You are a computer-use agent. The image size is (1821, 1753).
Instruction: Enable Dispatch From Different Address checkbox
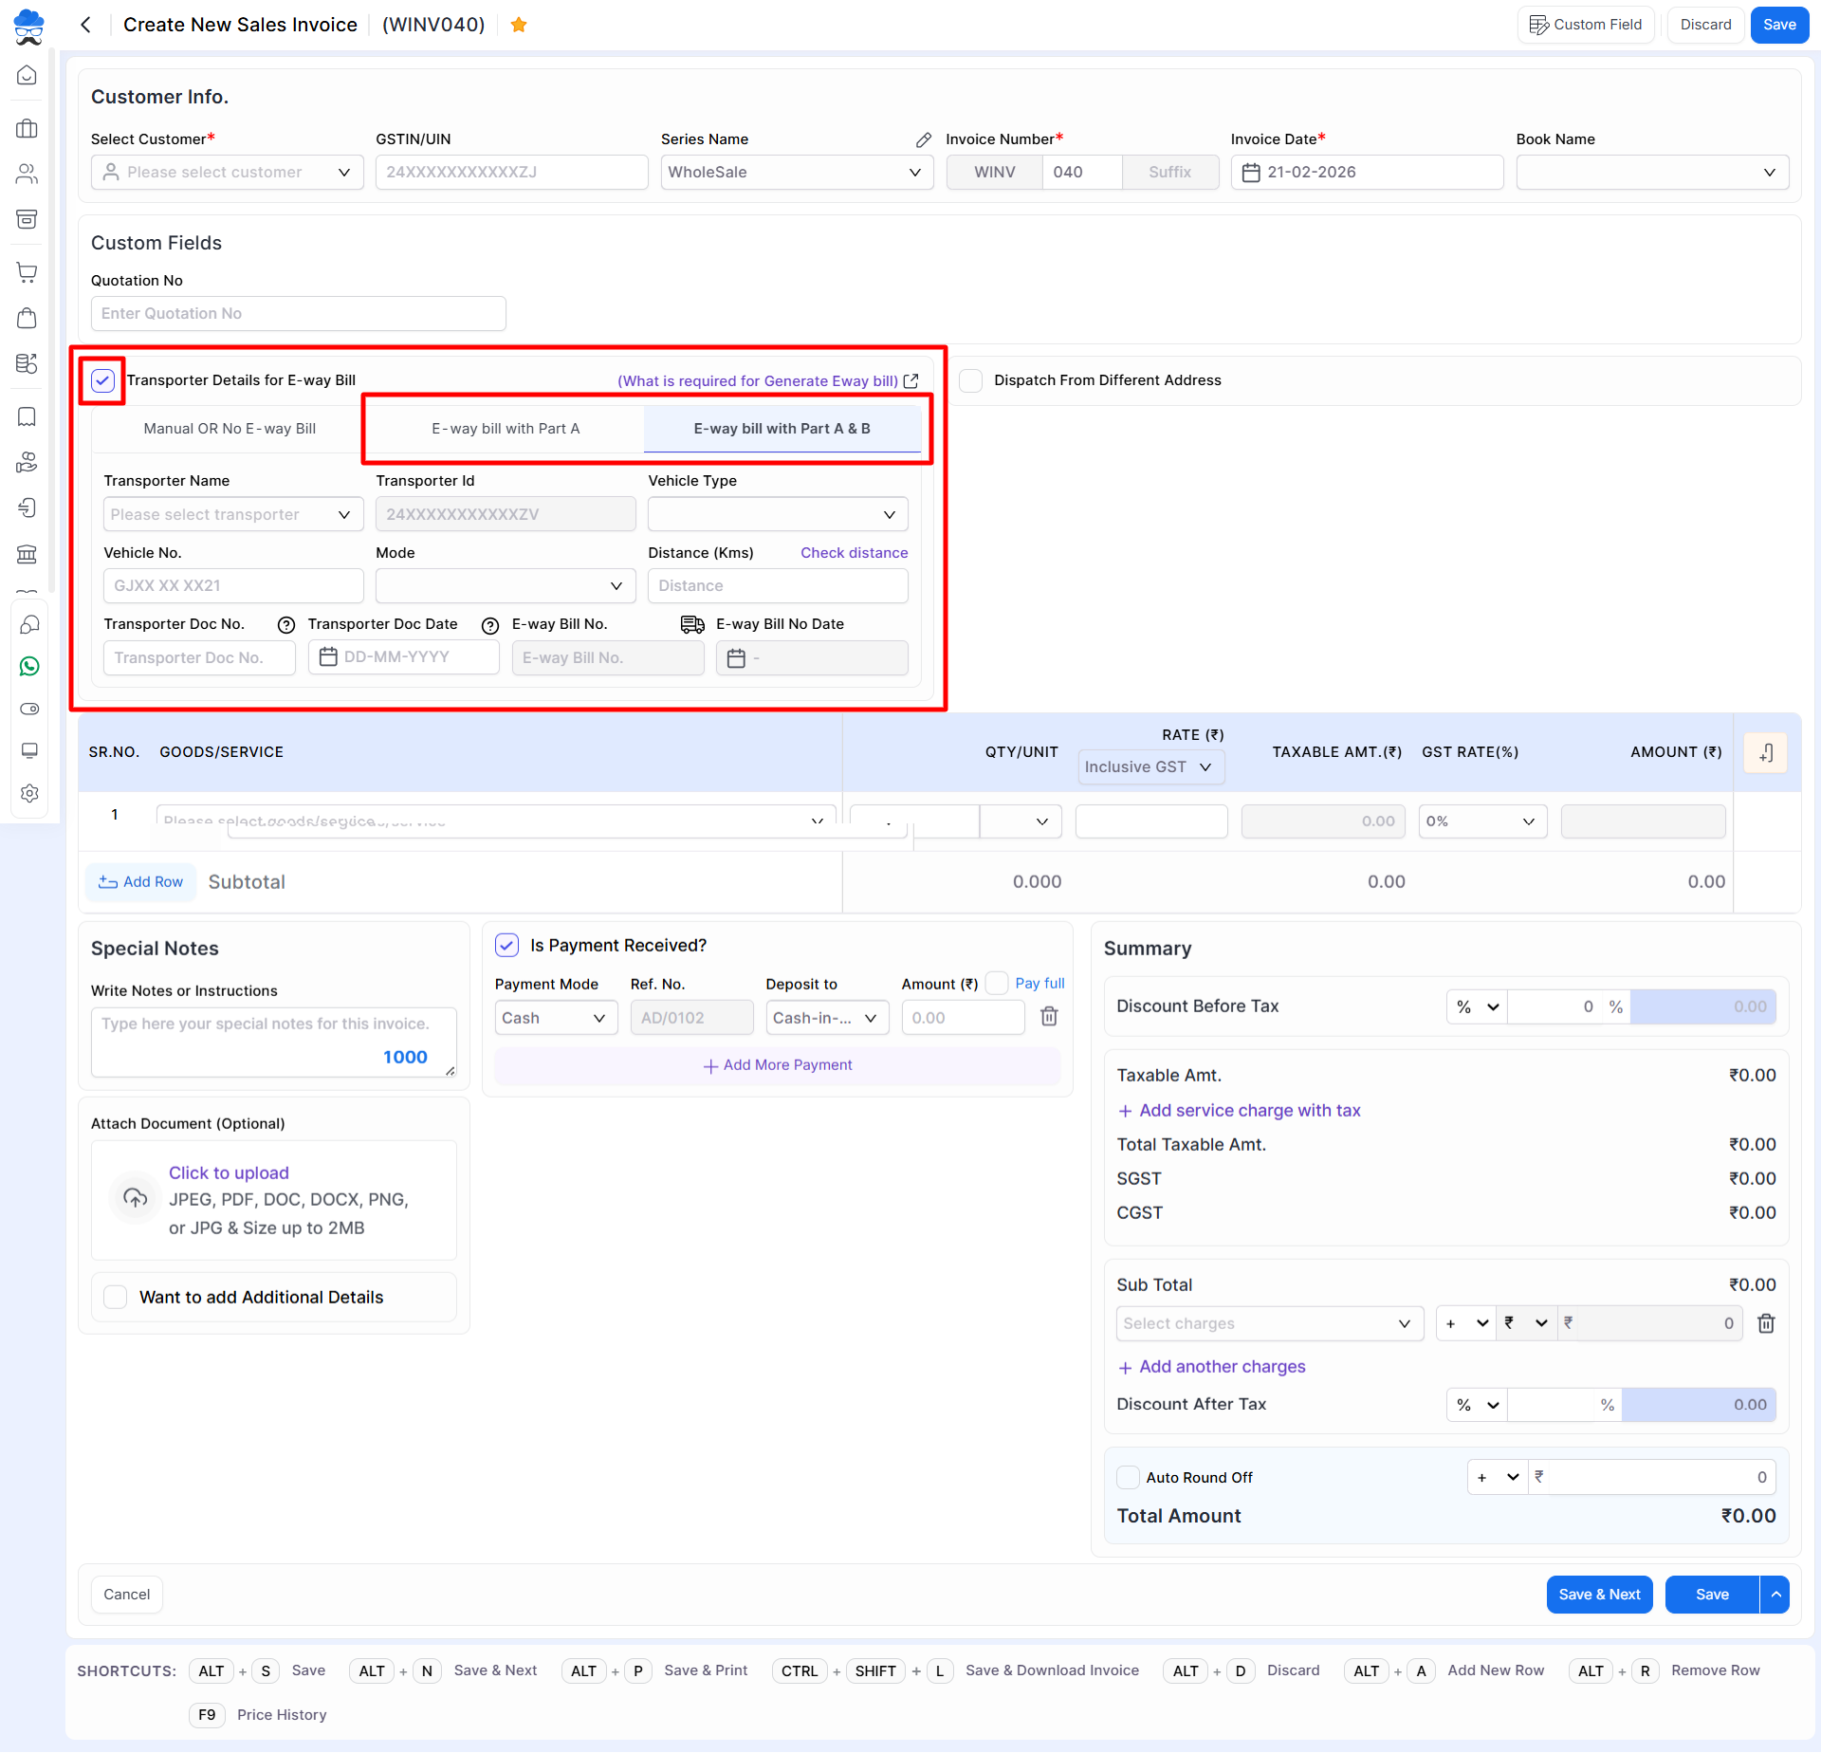click(x=970, y=380)
